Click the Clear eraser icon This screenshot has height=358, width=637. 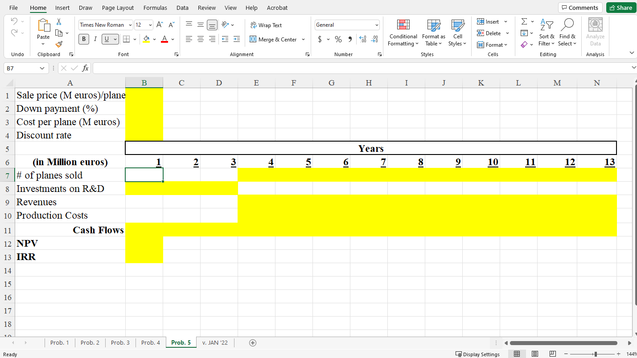point(524,45)
